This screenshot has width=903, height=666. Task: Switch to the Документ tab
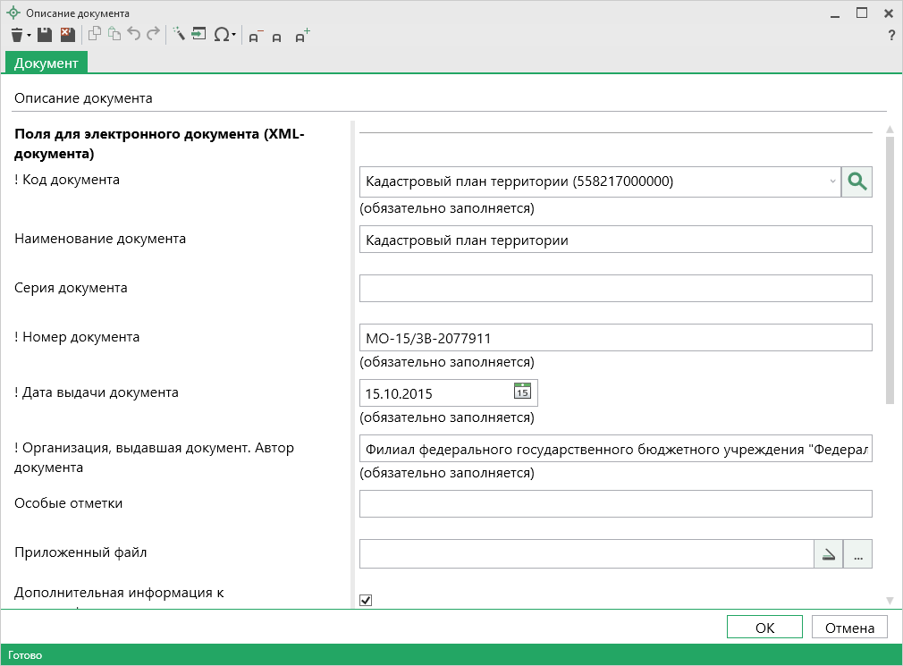coord(46,63)
